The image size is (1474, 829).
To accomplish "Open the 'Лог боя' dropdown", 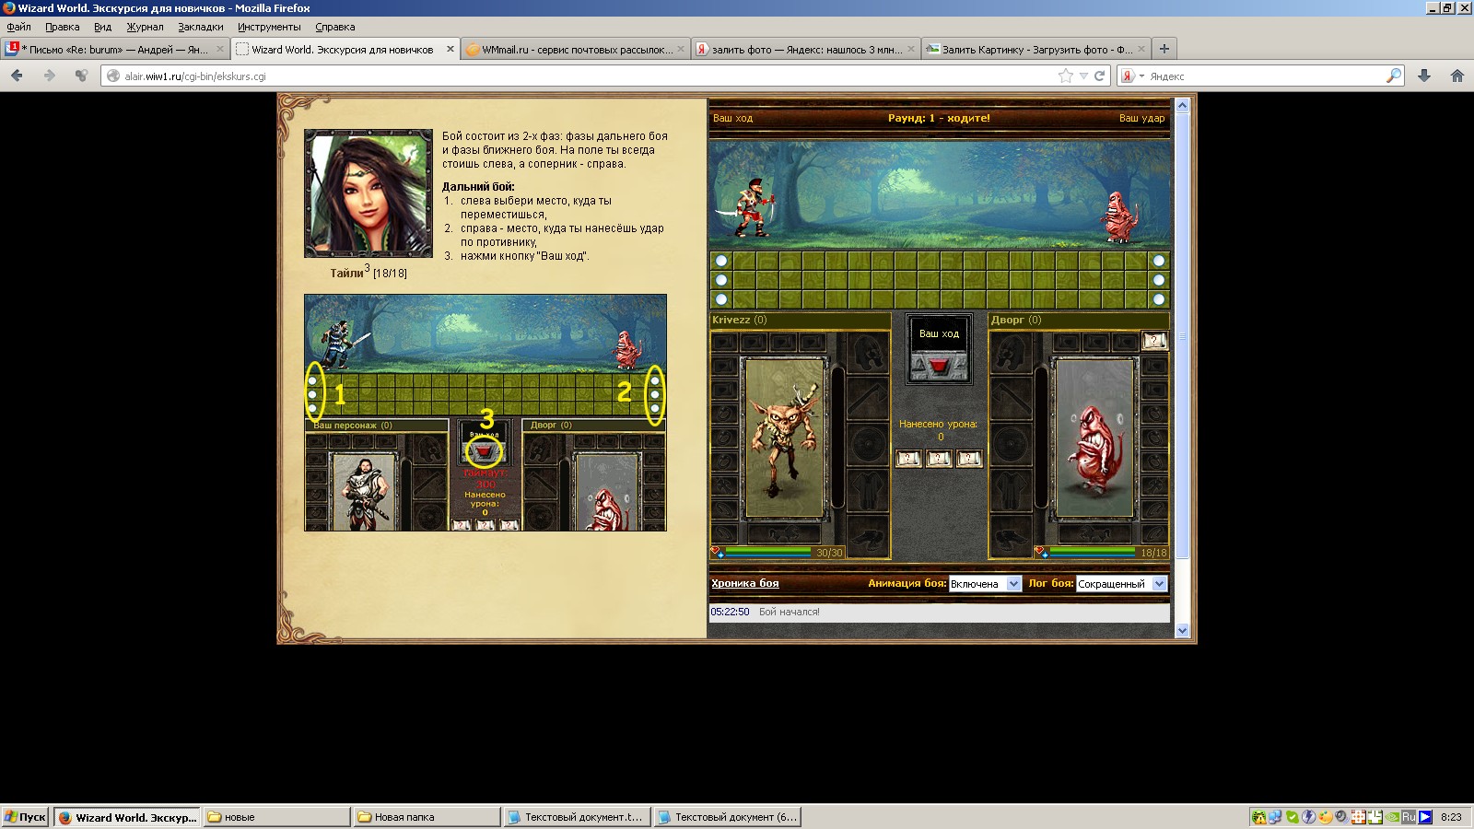I will coord(1121,584).
